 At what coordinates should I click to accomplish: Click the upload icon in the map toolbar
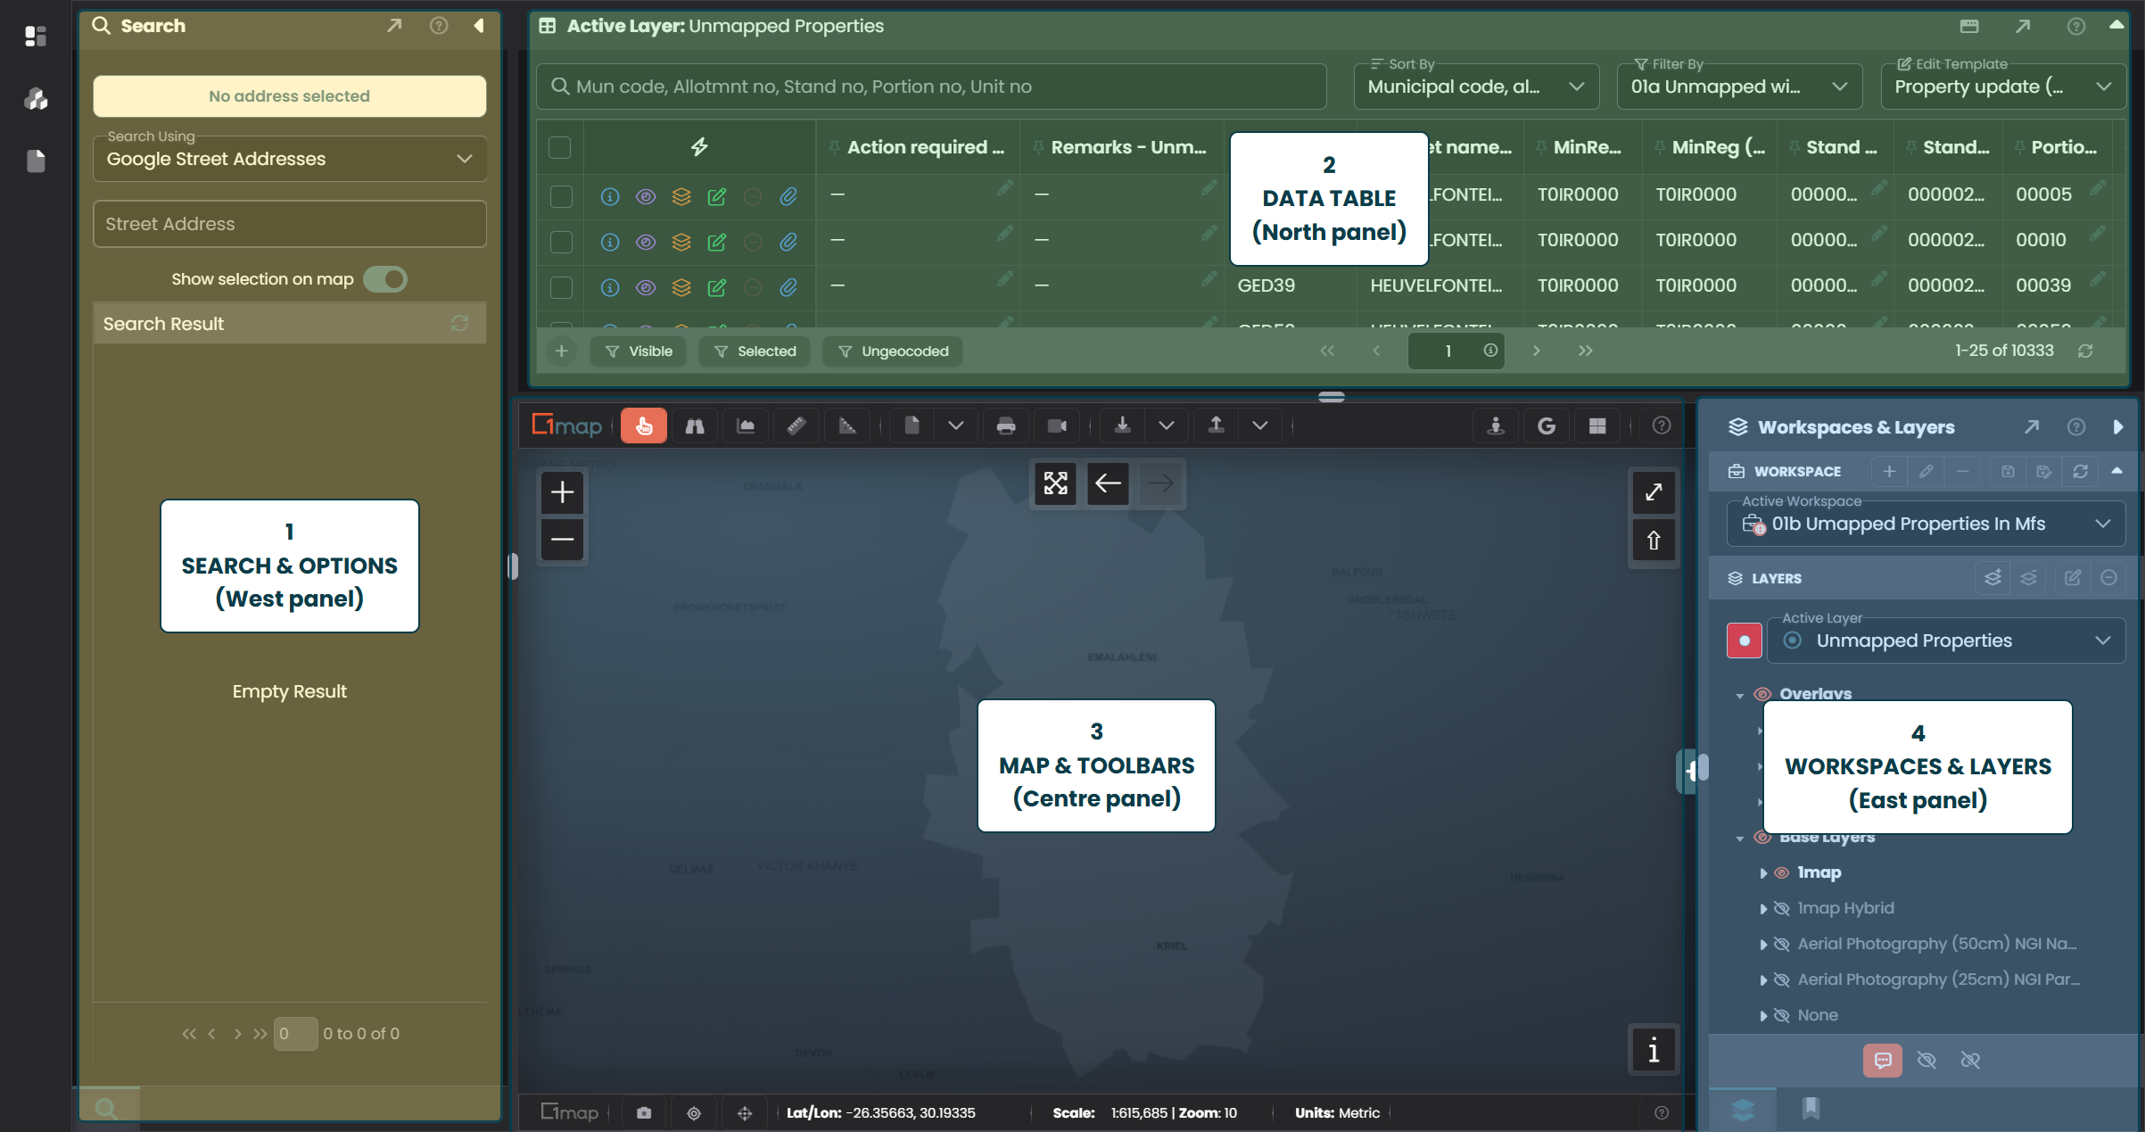click(1216, 426)
